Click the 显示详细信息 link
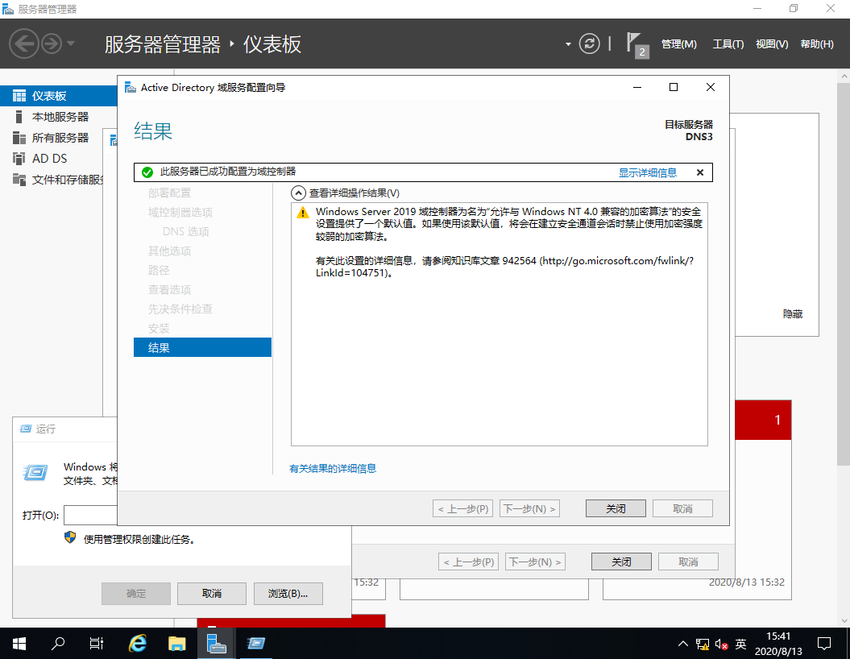The width and height of the screenshot is (850, 659). (647, 172)
